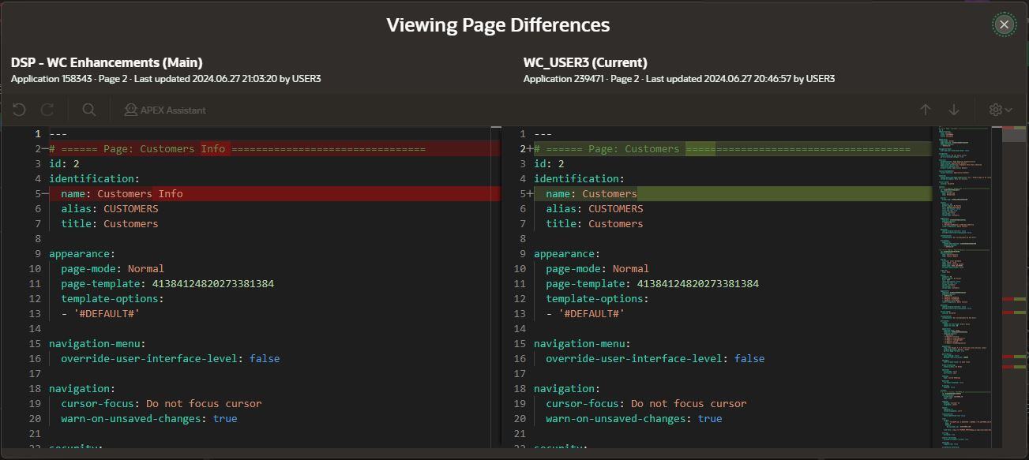Click line number 2 in the right pane gutter
1029x460 pixels.
(522, 148)
